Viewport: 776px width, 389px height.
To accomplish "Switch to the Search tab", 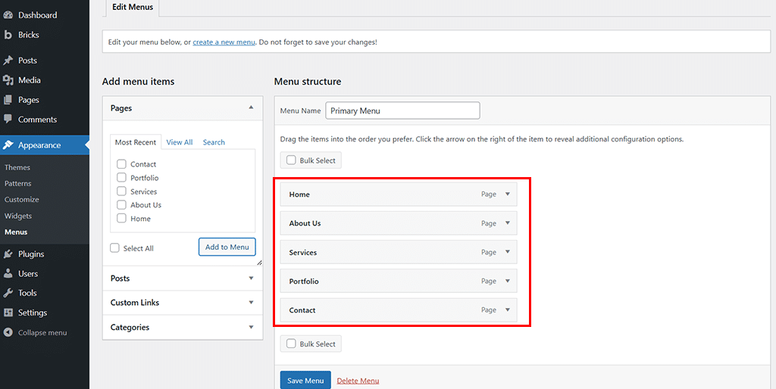I will [214, 142].
